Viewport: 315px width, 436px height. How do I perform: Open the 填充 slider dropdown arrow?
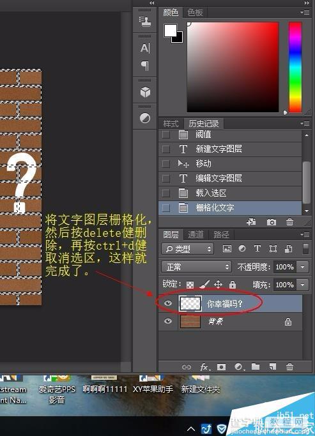[302, 285]
